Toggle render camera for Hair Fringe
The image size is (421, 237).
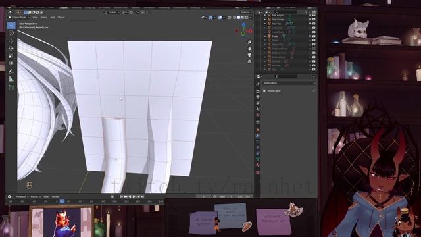pyautogui.click(x=314, y=20)
